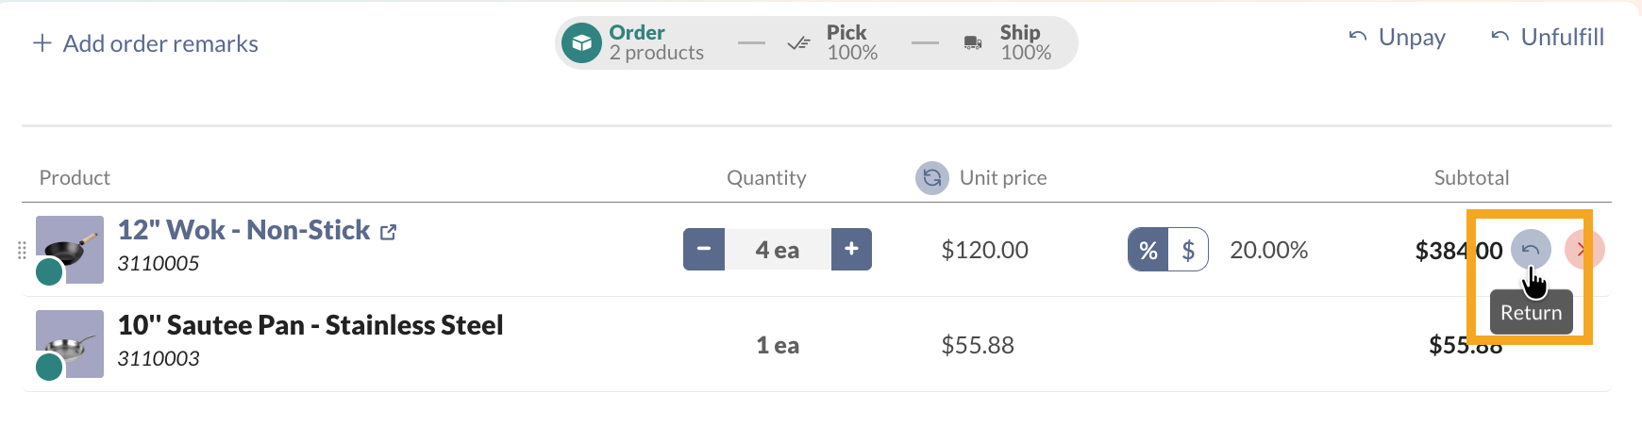Switch discount type to percent
The height and width of the screenshot is (426, 1642).
point(1148,250)
